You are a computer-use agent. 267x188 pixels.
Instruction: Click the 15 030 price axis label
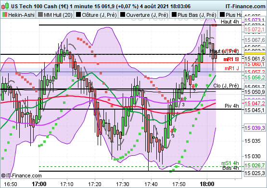(x=253, y=156)
